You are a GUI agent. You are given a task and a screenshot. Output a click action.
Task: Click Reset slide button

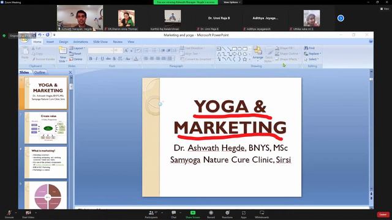75,53
